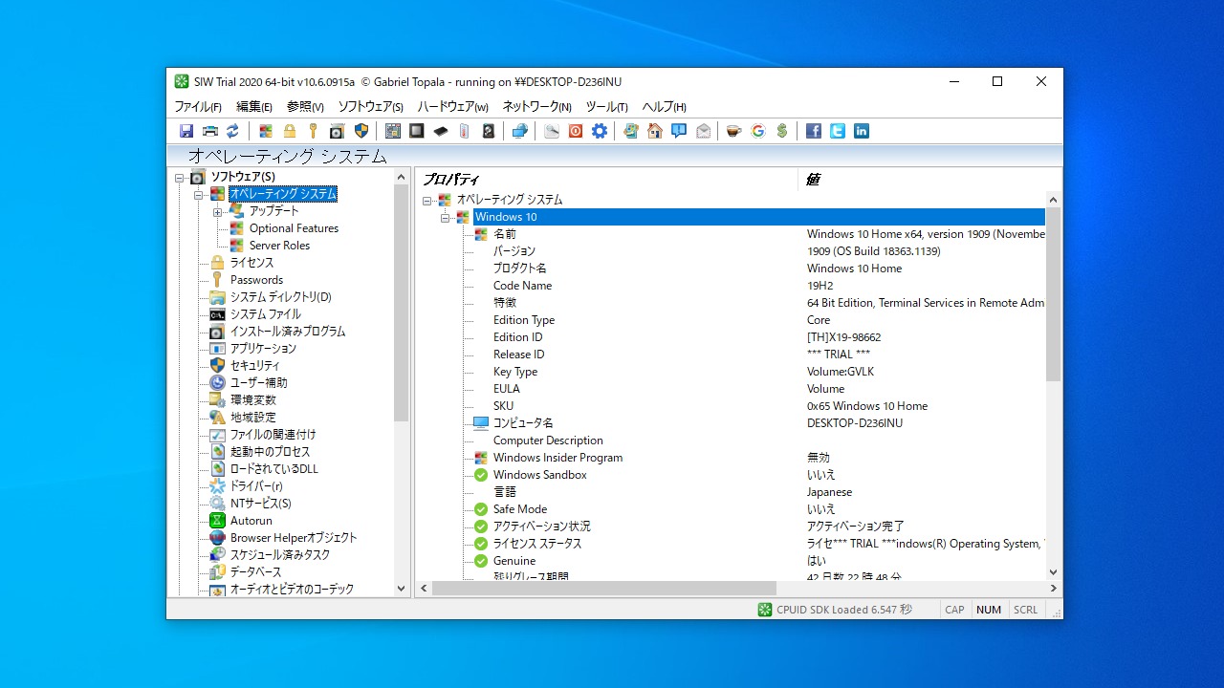1224x688 pixels.
Task: Collapse the オペレーティング システム node in left tree
Action: coord(199,194)
